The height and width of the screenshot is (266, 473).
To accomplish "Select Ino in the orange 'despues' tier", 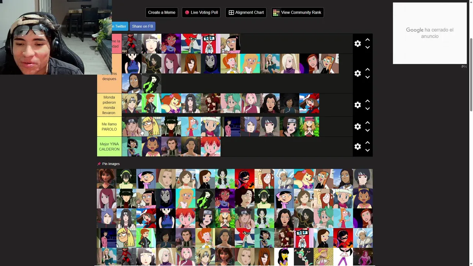I will click(x=289, y=64).
